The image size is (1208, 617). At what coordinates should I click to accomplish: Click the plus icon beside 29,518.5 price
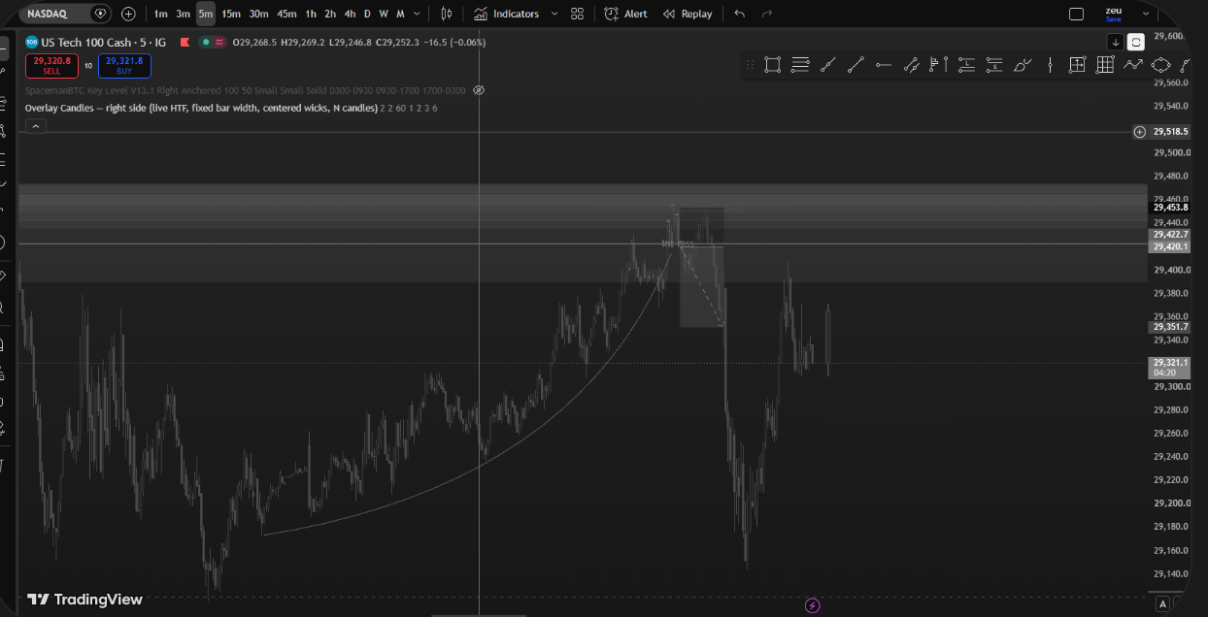tap(1139, 131)
